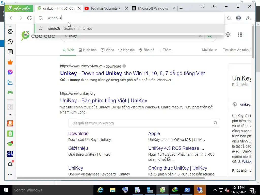260x195 pixels.
Task: Open Internet Explorer from taskbar
Action: [100, 190]
